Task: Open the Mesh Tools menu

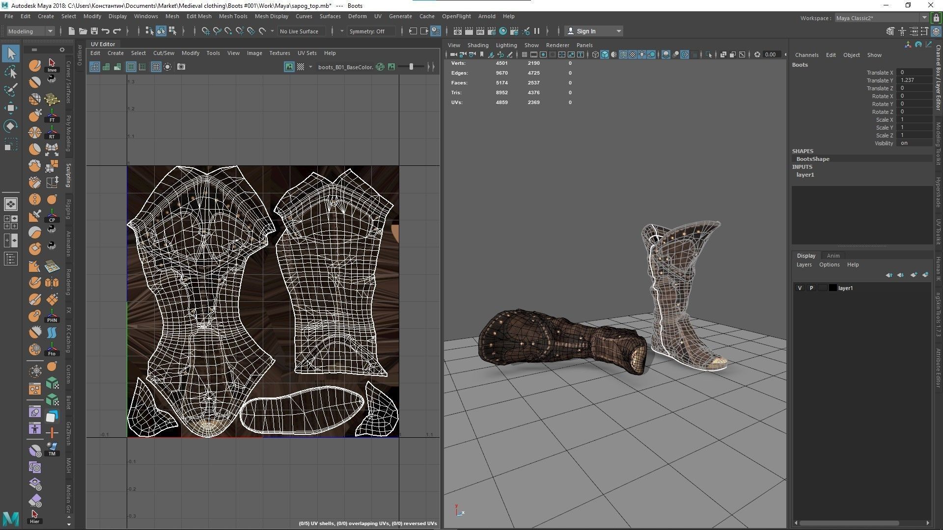Action: pyautogui.click(x=233, y=16)
